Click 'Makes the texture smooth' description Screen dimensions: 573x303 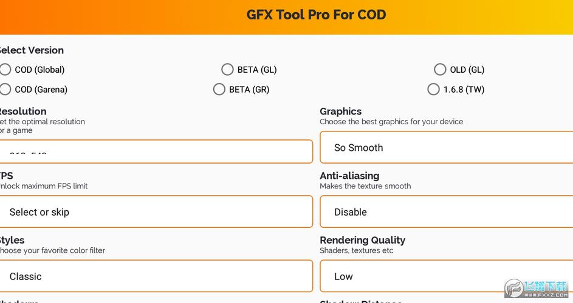click(365, 186)
